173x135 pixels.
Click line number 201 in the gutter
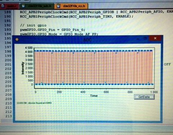tap(8, 64)
